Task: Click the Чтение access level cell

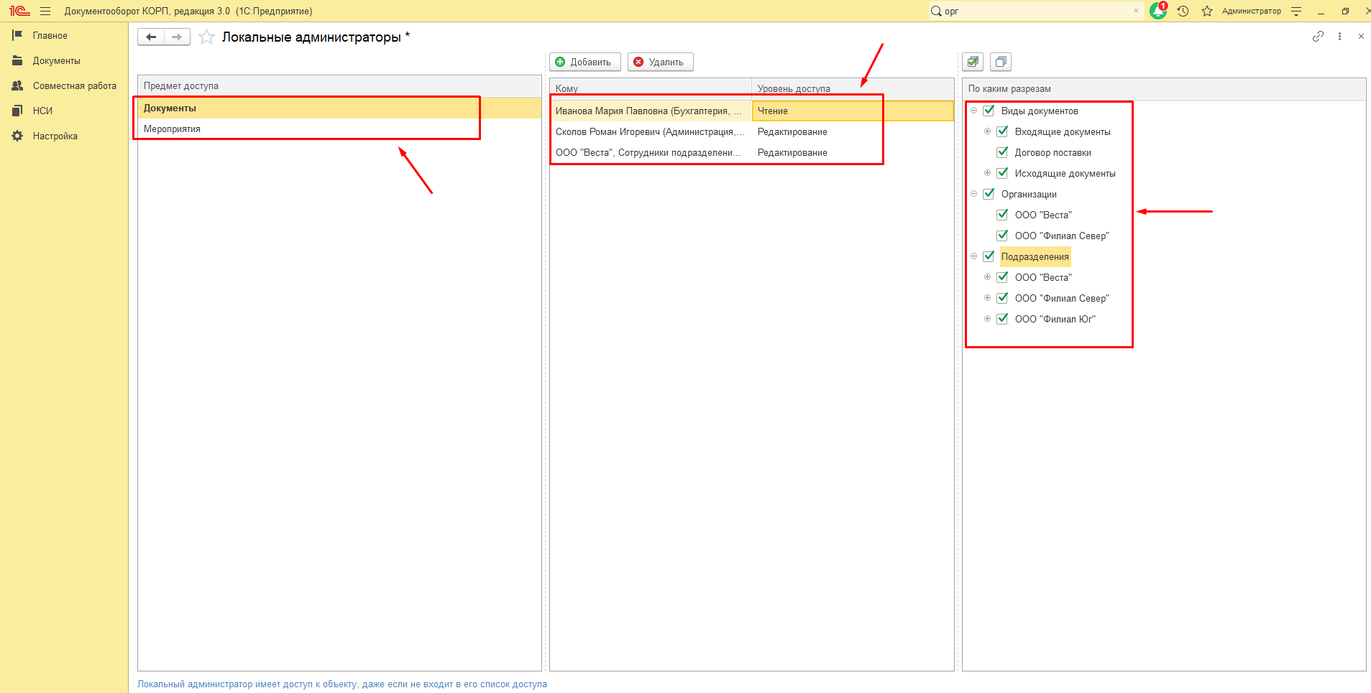Action: tap(853, 111)
